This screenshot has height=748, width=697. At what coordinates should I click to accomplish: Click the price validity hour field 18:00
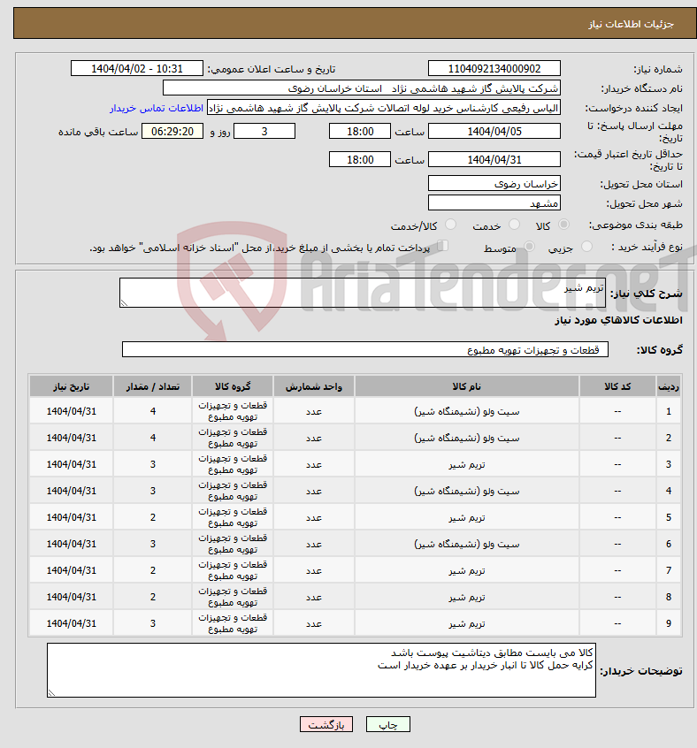coord(360,159)
